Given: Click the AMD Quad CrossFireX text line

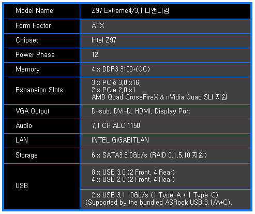Looking at the screenshot, I should (x=159, y=97).
